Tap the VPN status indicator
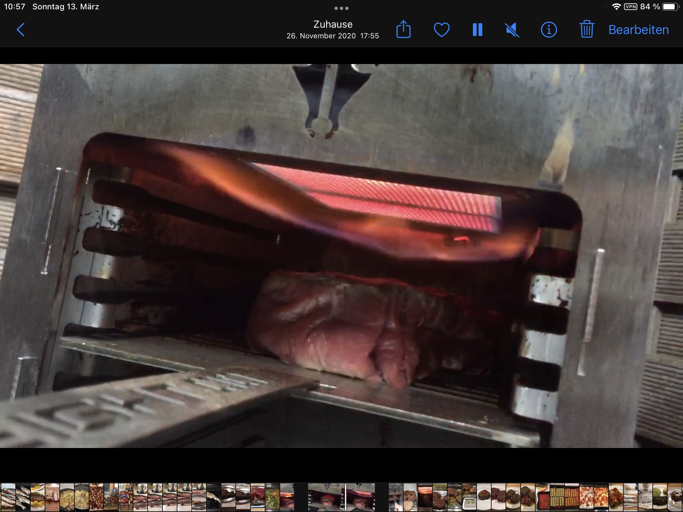The image size is (683, 512). [x=630, y=7]
